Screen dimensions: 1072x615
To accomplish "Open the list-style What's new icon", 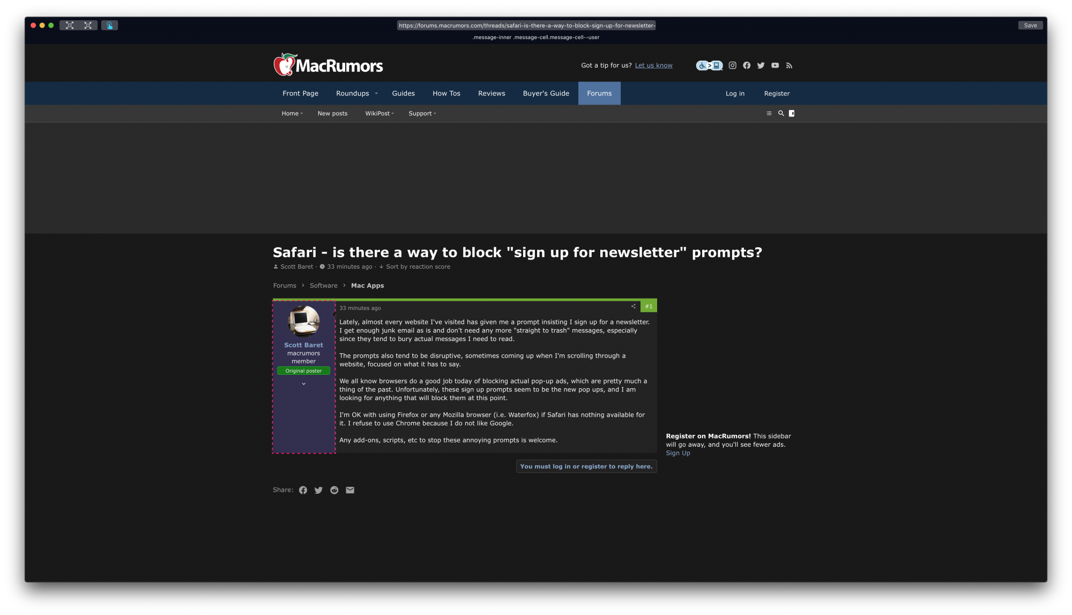I will coord(769,113).
